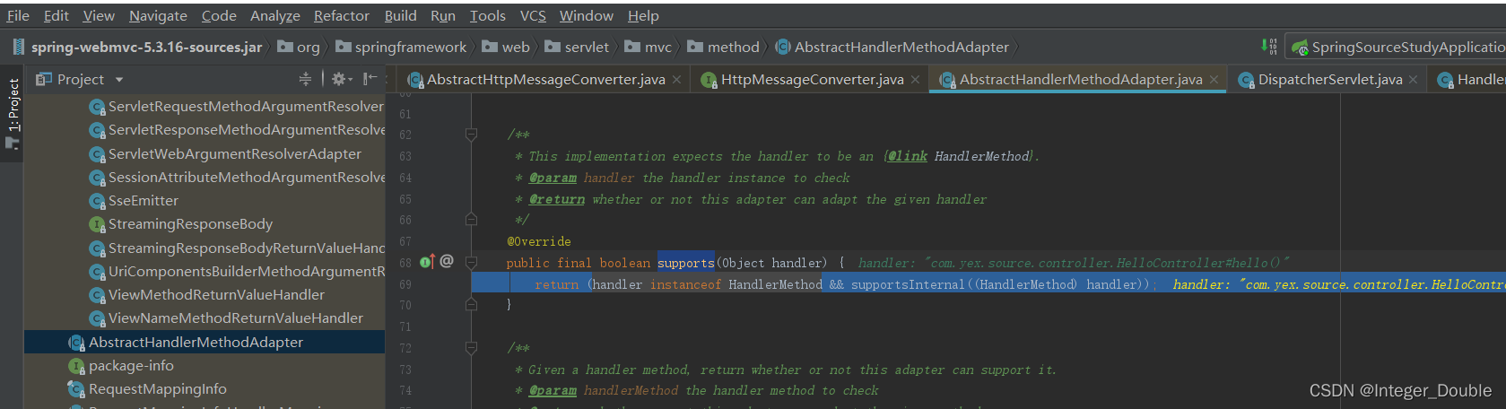
Task: Open the Window menu
Action: [587, 15]
